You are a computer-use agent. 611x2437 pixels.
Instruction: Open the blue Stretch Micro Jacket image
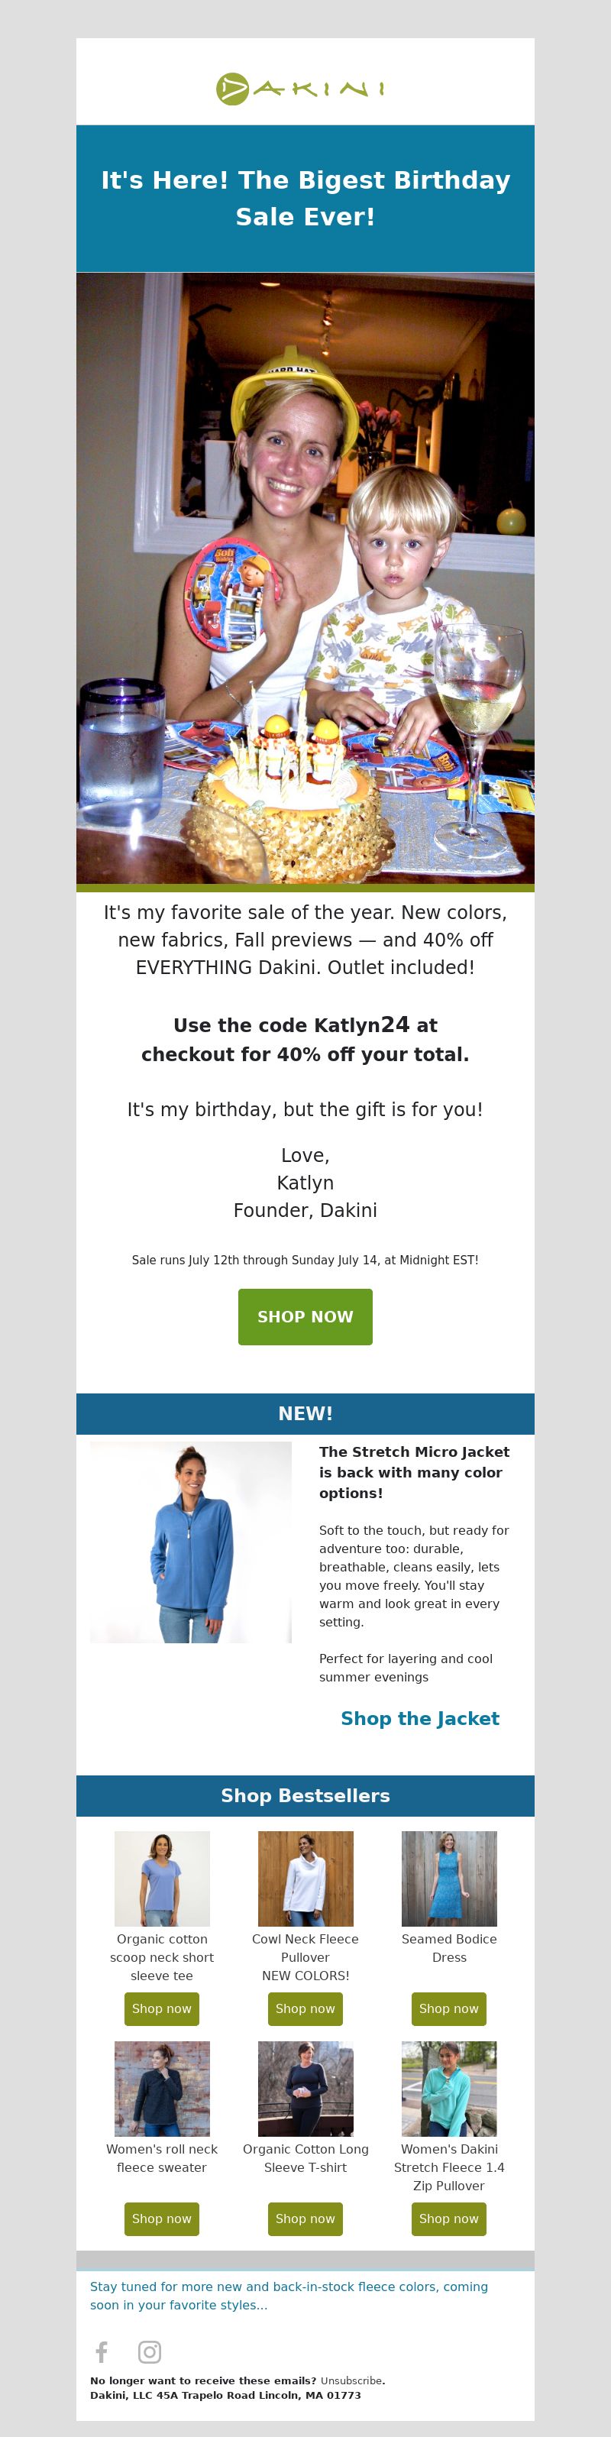191,1542
